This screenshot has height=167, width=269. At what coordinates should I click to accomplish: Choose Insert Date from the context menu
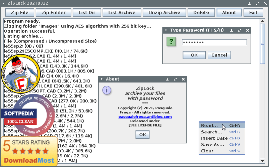pyautogui.click(x=214, y=138)
